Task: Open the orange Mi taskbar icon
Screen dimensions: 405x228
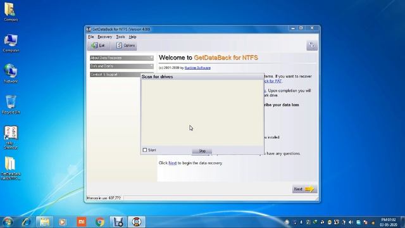Action: click(82, 222)
